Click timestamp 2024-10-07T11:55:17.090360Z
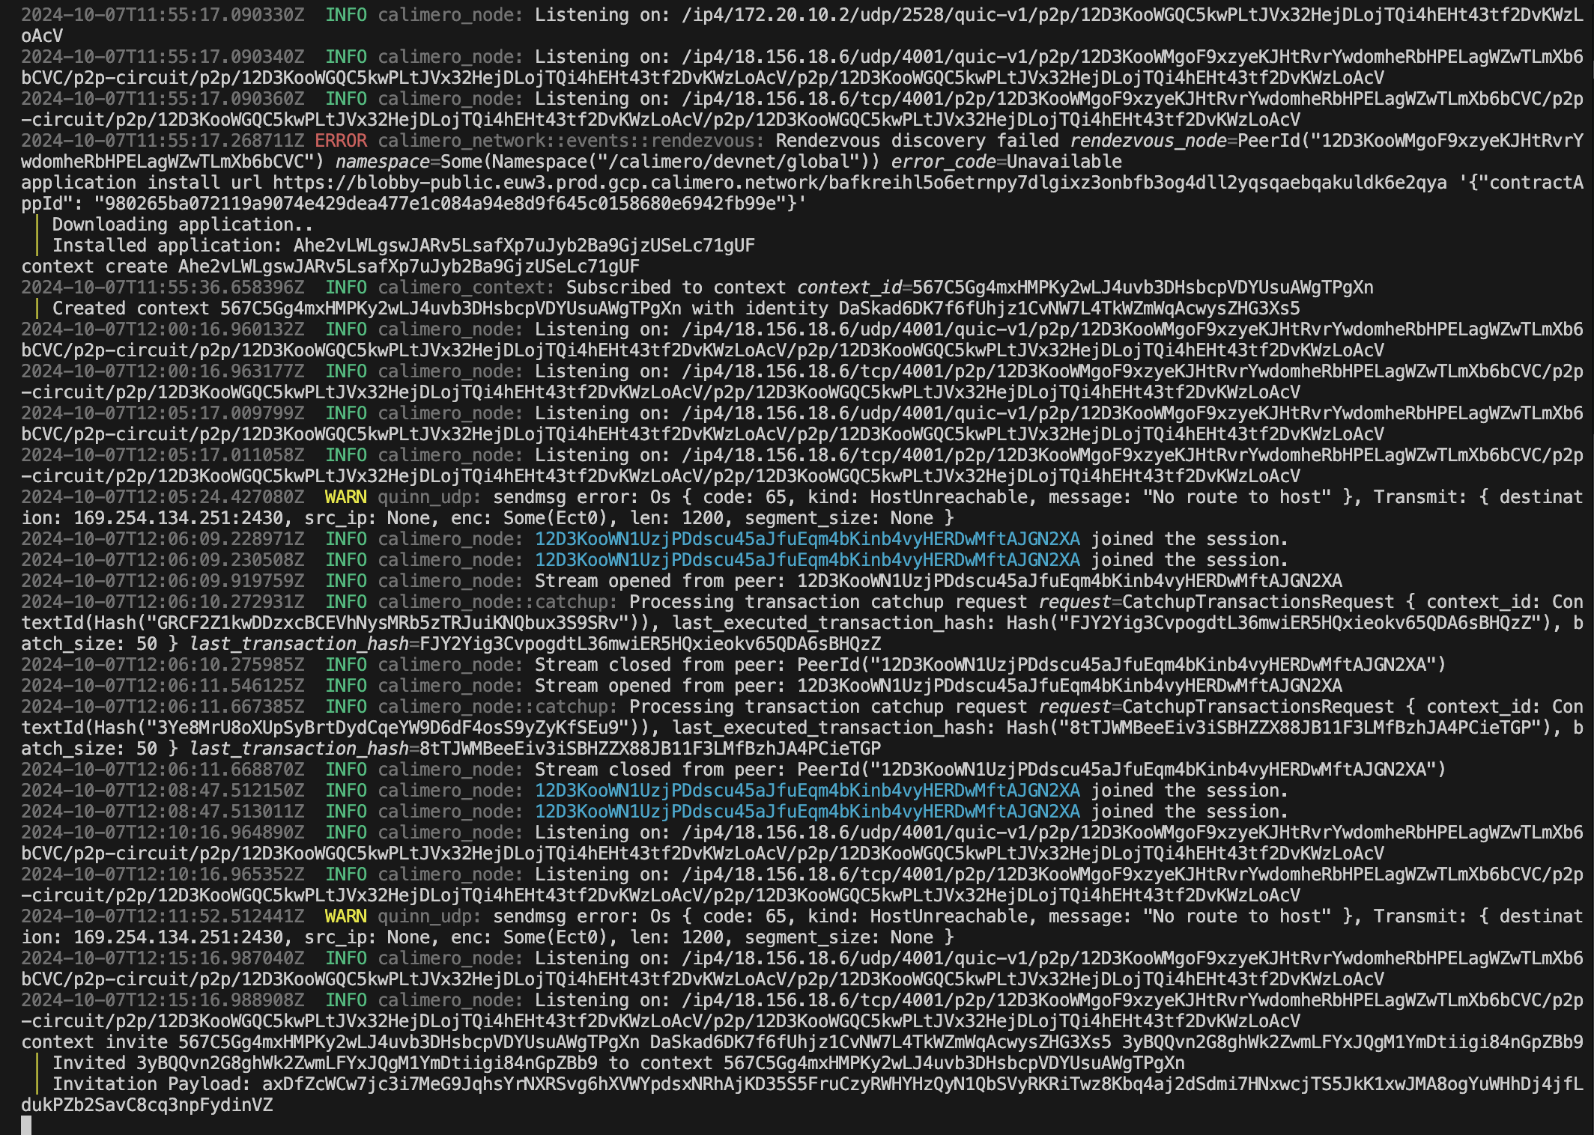The width and height of the screenshot is (1594, 1135). tap(163, 99)
